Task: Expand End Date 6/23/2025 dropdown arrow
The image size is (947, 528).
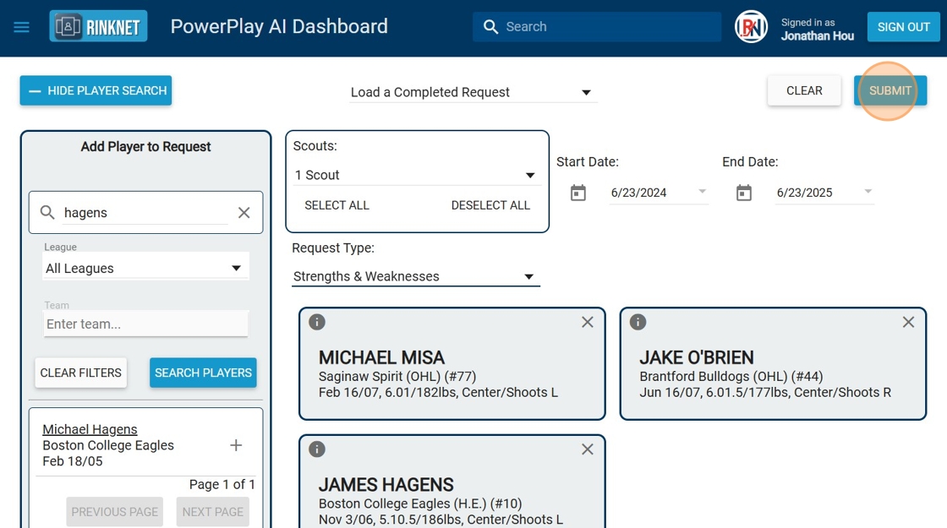Action: point(868,191)
